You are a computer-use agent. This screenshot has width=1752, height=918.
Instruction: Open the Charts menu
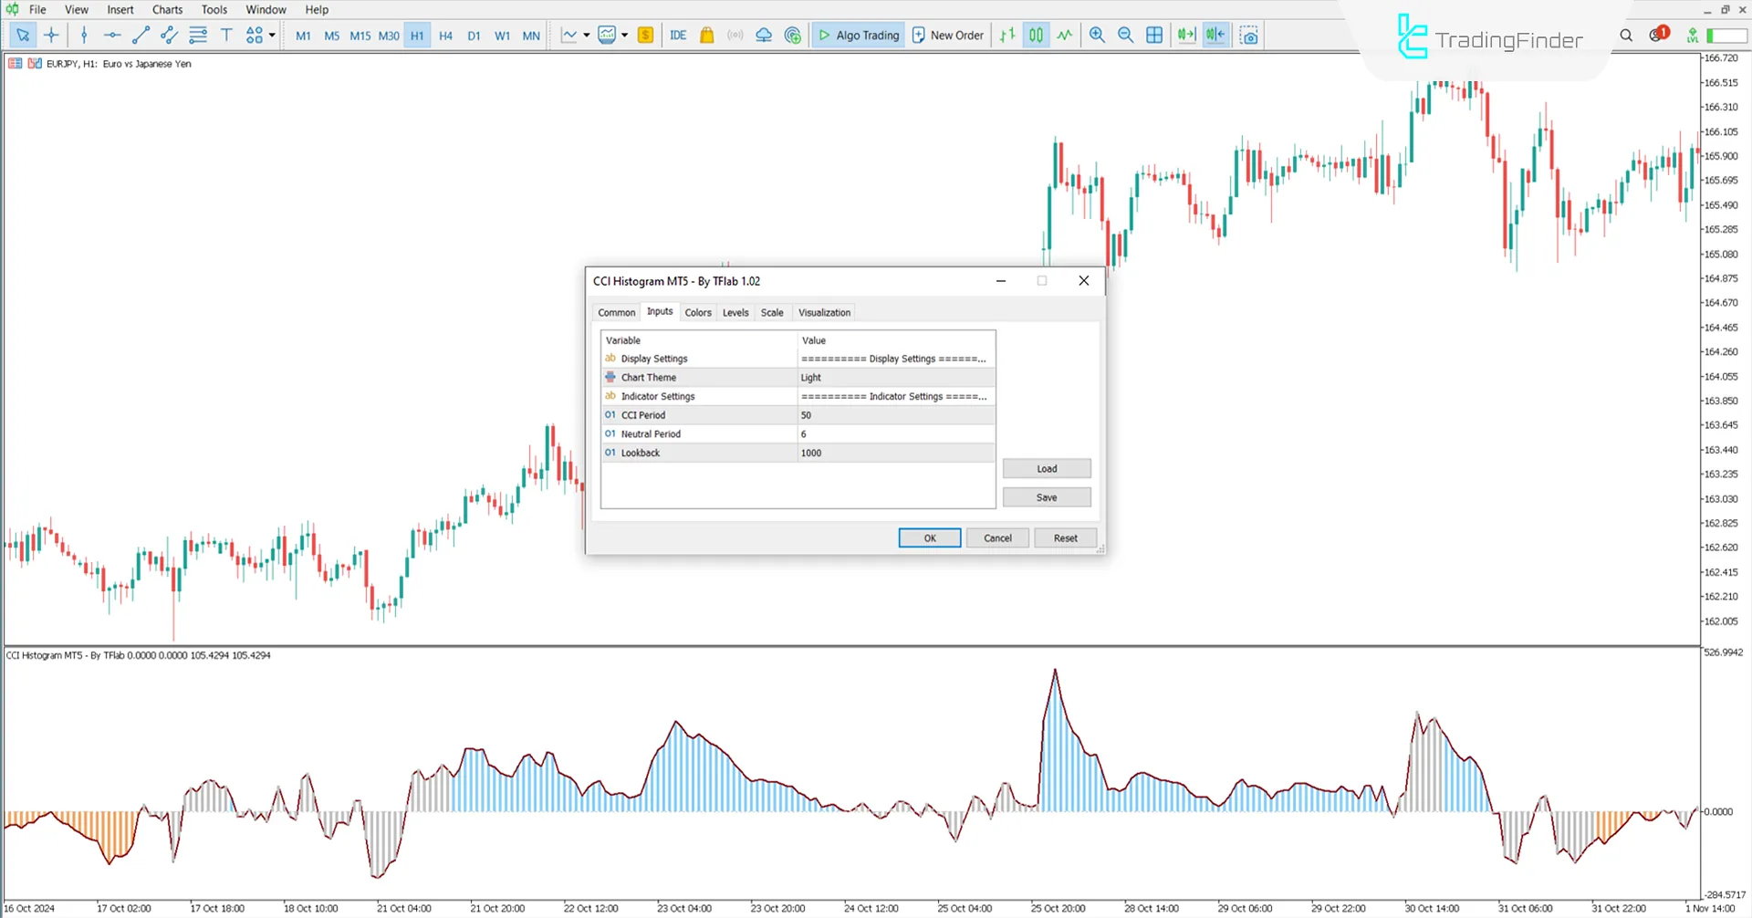(x=167, y=9)
